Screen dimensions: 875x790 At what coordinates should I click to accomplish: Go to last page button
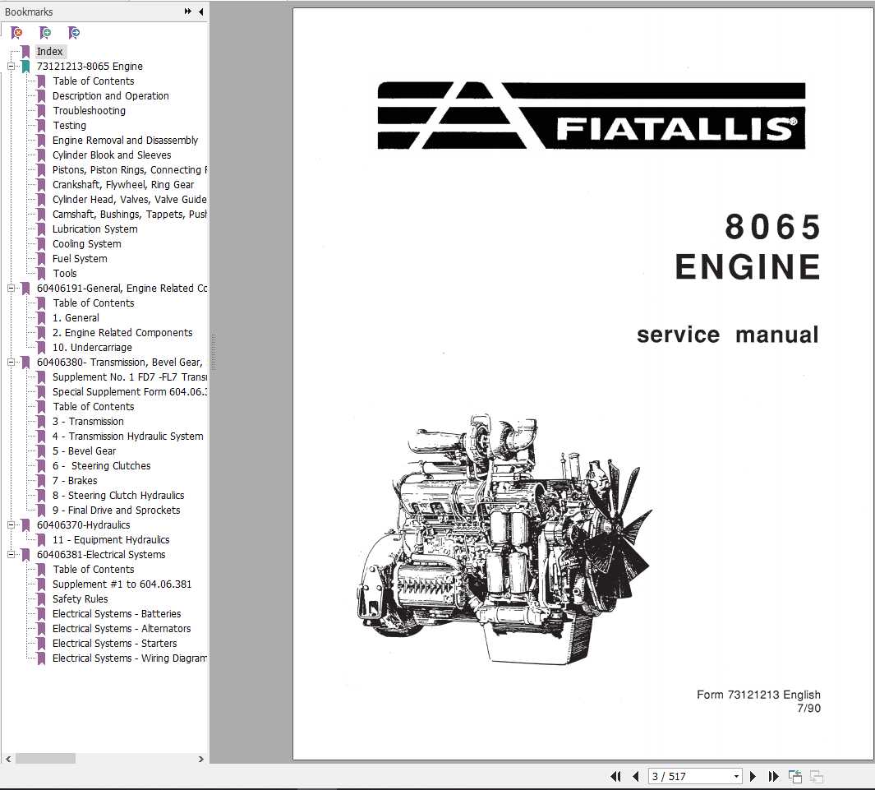coord(773,776)
